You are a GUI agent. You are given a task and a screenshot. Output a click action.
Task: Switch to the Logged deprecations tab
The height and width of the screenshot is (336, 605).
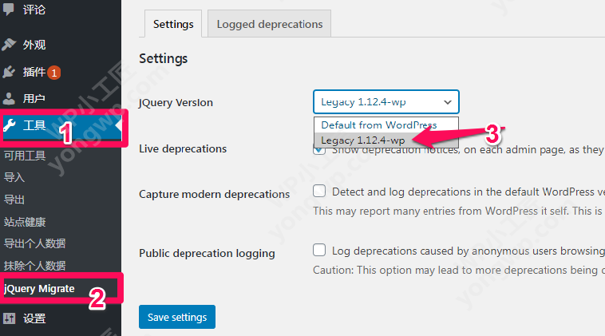270,24
